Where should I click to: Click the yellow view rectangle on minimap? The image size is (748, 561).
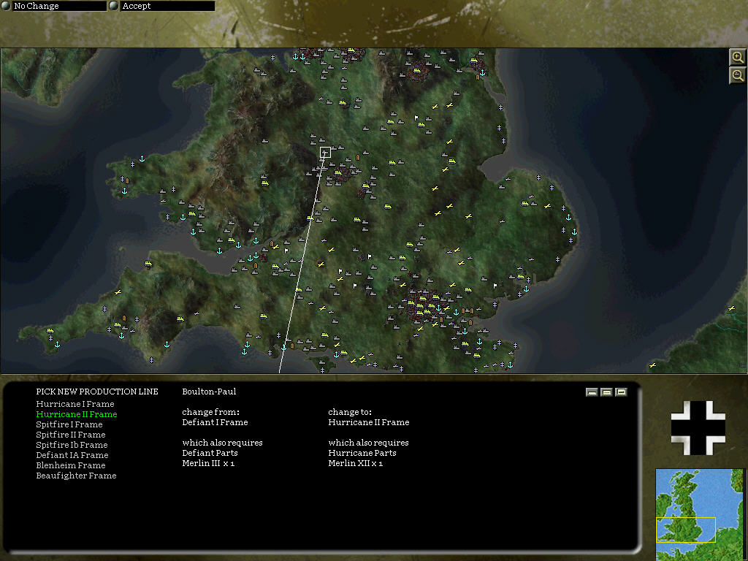(686, 530)
